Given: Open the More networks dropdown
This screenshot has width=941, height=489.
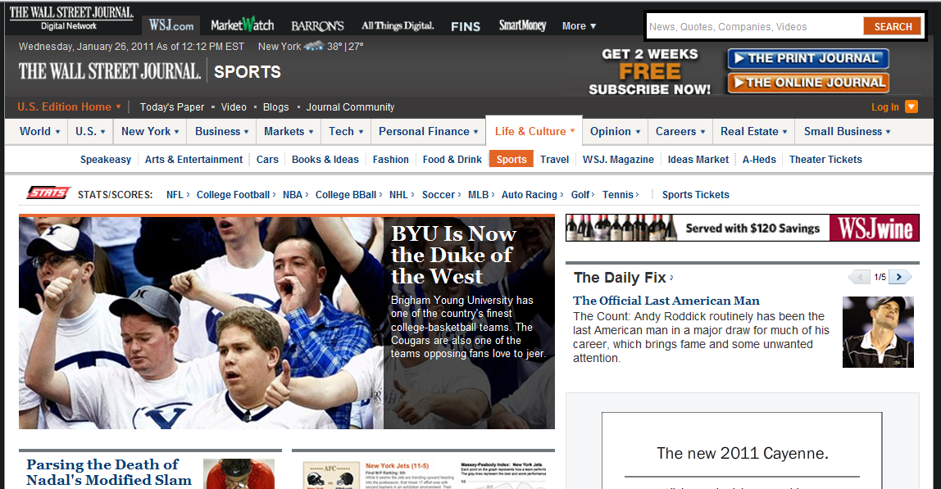Looking at the screenshot, I should [x=580, y=25].
